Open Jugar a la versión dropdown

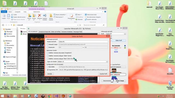[83, 62]
